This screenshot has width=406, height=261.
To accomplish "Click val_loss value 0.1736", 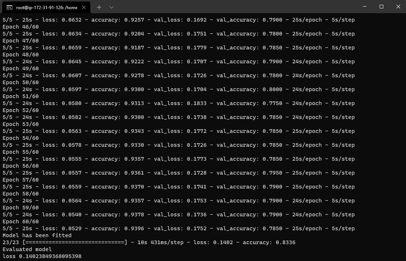I will pos(197,215).
